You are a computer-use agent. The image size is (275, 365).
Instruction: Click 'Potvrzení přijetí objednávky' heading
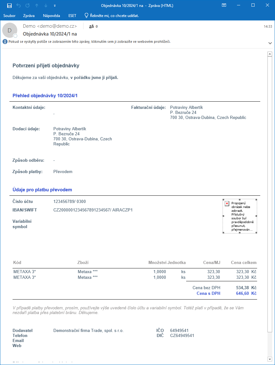[x=46, y=66]
